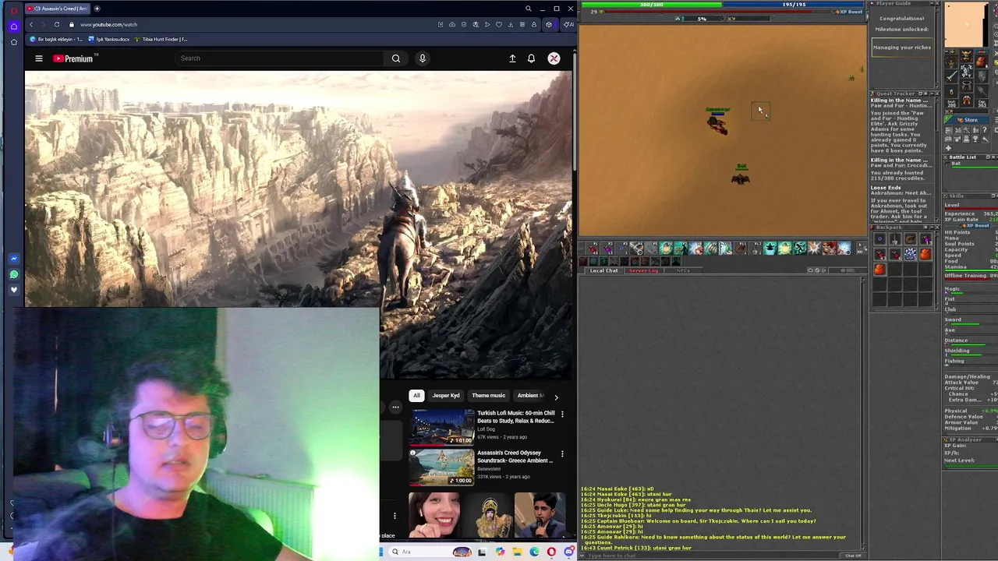This screenshot has width=998, height=561.
Task: Open the Işık Yanksu.docx bookmark
Action: pos(108,39)
